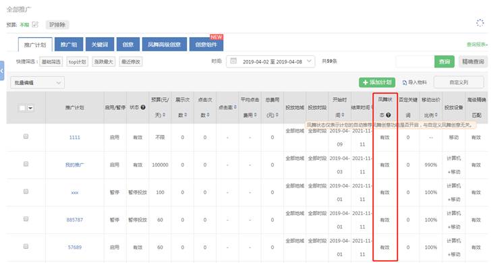
Task: Open the date range dropdown
Action: point(270,61)
